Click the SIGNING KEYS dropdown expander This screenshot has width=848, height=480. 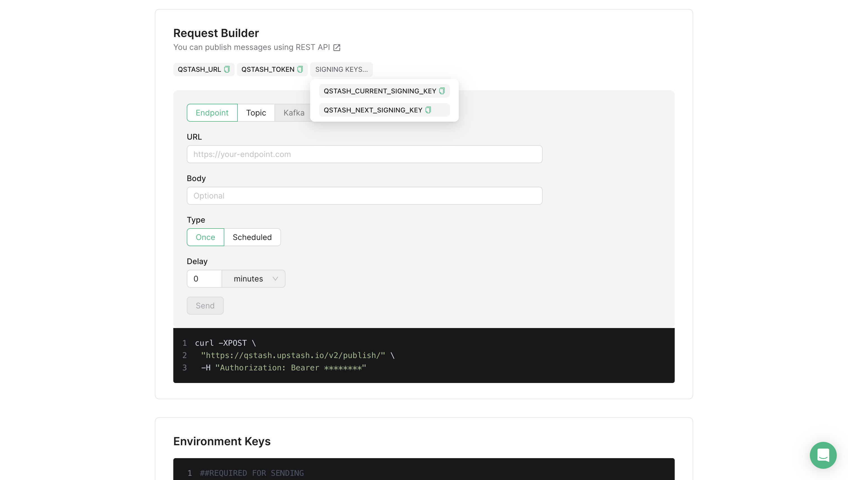(342, 69)
